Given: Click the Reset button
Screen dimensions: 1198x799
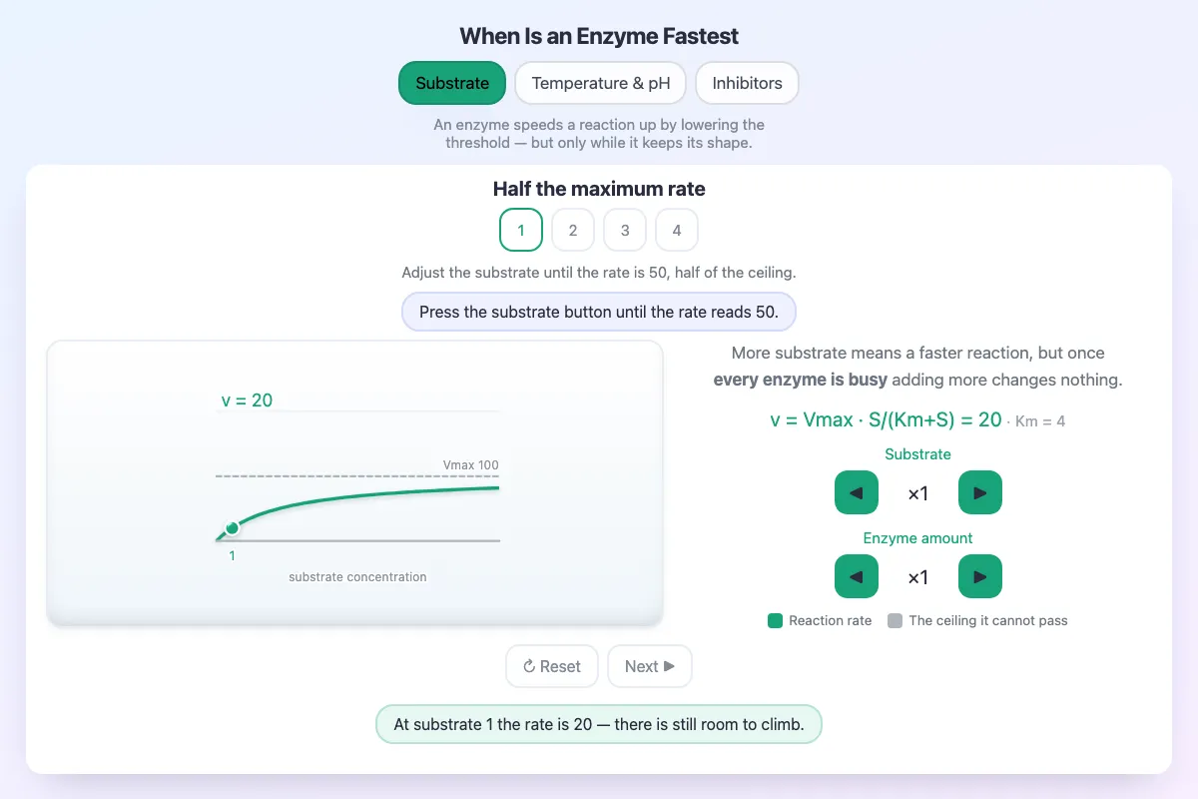Looking at the screenshot, I should click(x=552, y=666).
